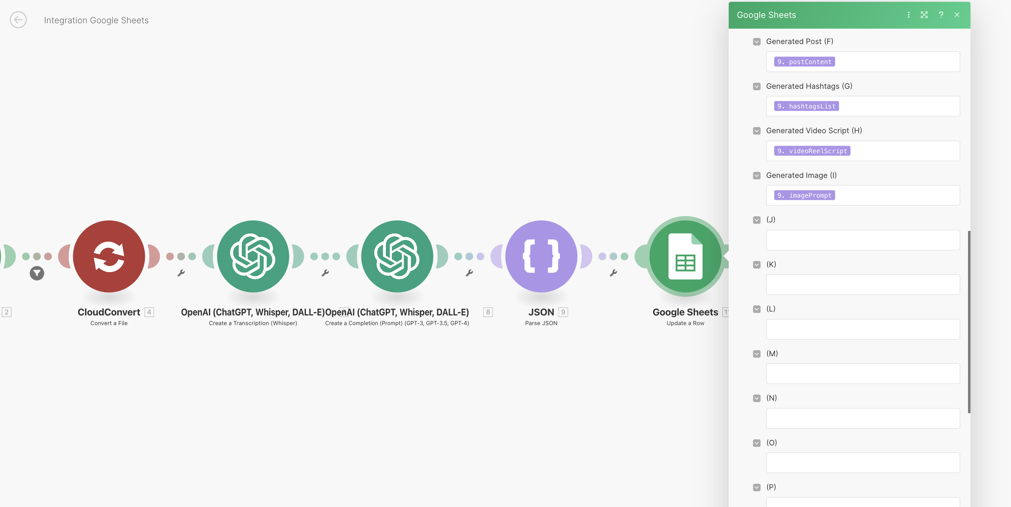Click module number badge 4
This screenshot has height=507, width=1011.
tap(149, 312)
